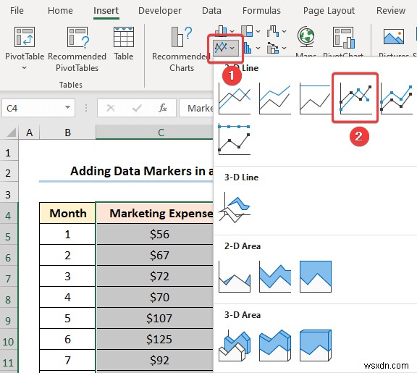
Task: Choose the basic 2-D Line chart
Action: (235, 99)
